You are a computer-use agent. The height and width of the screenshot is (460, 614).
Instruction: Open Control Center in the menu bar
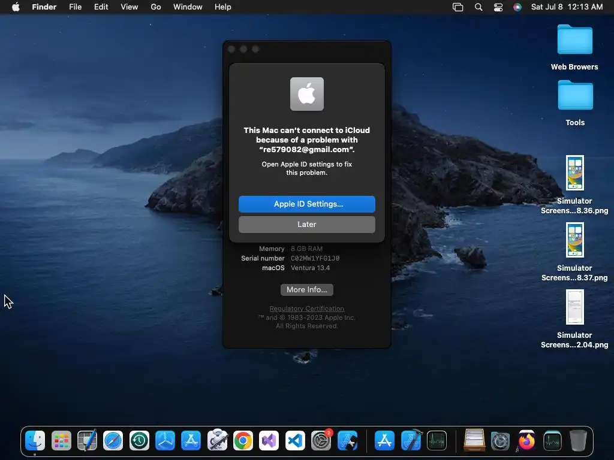coord(498,7)
